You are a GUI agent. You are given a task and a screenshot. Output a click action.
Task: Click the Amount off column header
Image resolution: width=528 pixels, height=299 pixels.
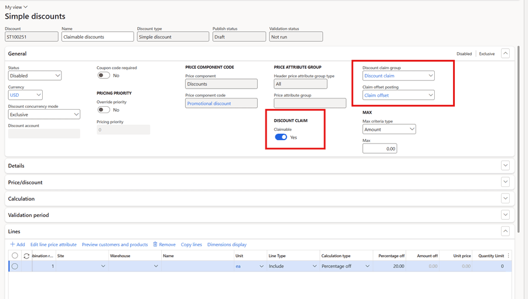(x=423, y=256)
